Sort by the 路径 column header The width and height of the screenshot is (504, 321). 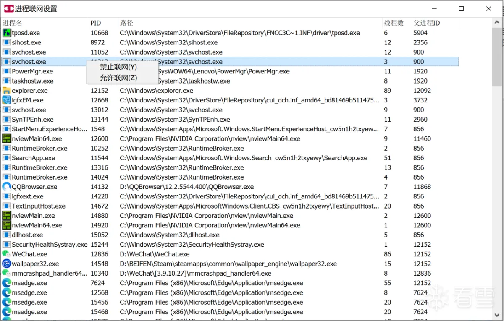[250, 23]
